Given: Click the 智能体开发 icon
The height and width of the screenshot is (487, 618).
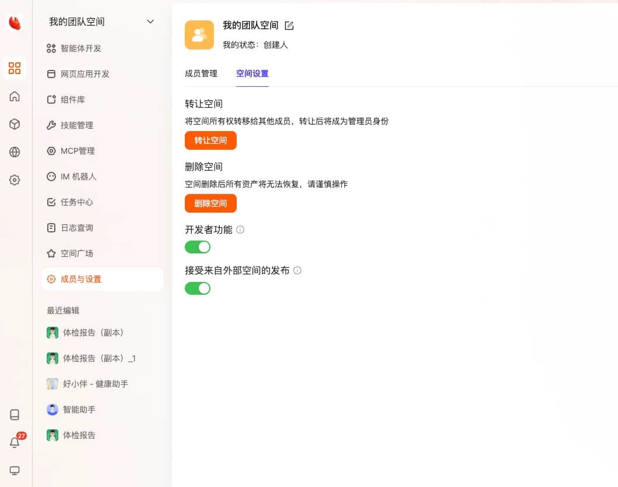Looking at the screenshot, I should click(x=51, y=48).
